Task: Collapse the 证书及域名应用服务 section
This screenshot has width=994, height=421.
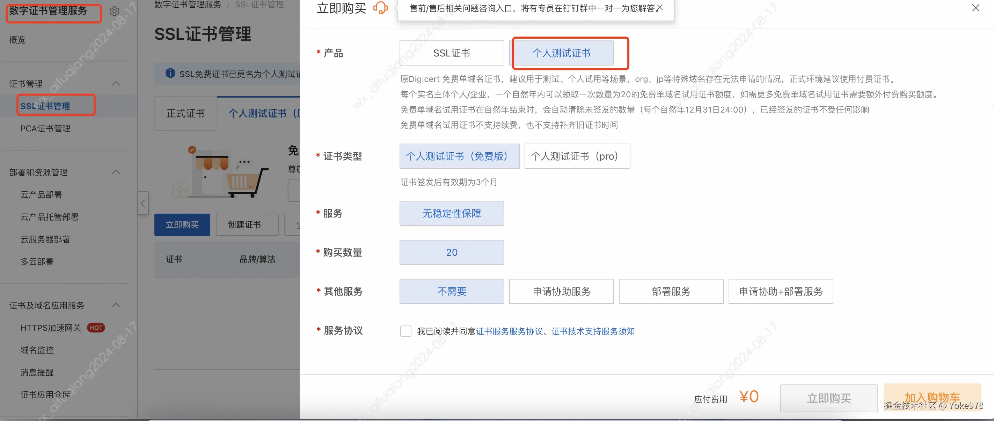Action: pyautogui.click(x=116, y=305)
